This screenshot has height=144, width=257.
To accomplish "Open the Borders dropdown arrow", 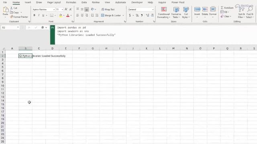I will click(x=55, y=16).
